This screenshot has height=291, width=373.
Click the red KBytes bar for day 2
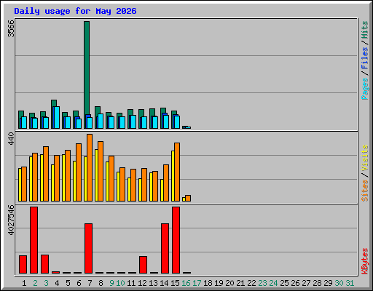34,240
